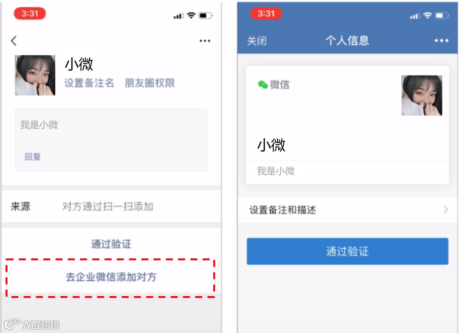Open the three-dot menu on 个人信息 header
The width and height of the screenshot is (459, 333).
coord(442,41)
